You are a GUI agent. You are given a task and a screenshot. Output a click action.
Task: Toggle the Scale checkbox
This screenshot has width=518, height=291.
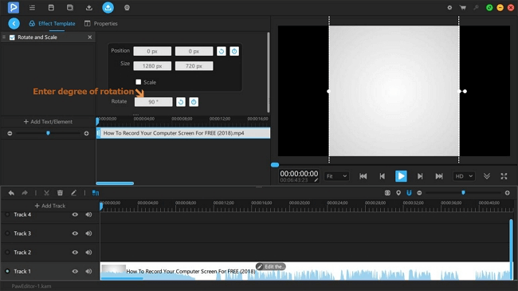pos(139,81)
